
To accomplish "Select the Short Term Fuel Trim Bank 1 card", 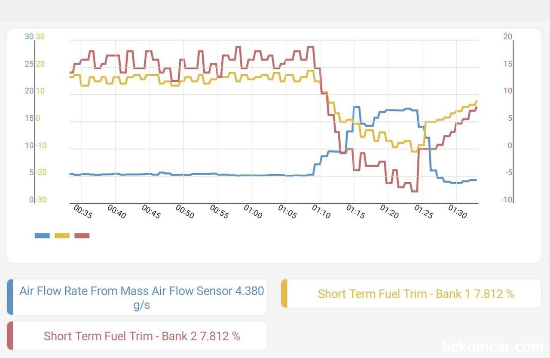I will (x=411, y=294).
